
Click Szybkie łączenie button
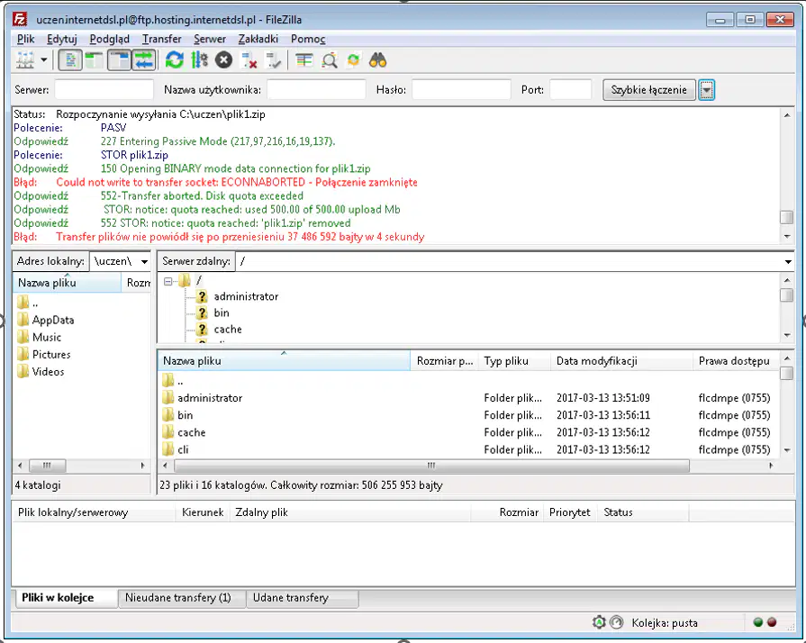point(648,90)
